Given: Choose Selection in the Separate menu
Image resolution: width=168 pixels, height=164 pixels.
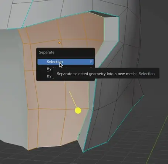Looking at the screenshot, I should coord(65,62).
